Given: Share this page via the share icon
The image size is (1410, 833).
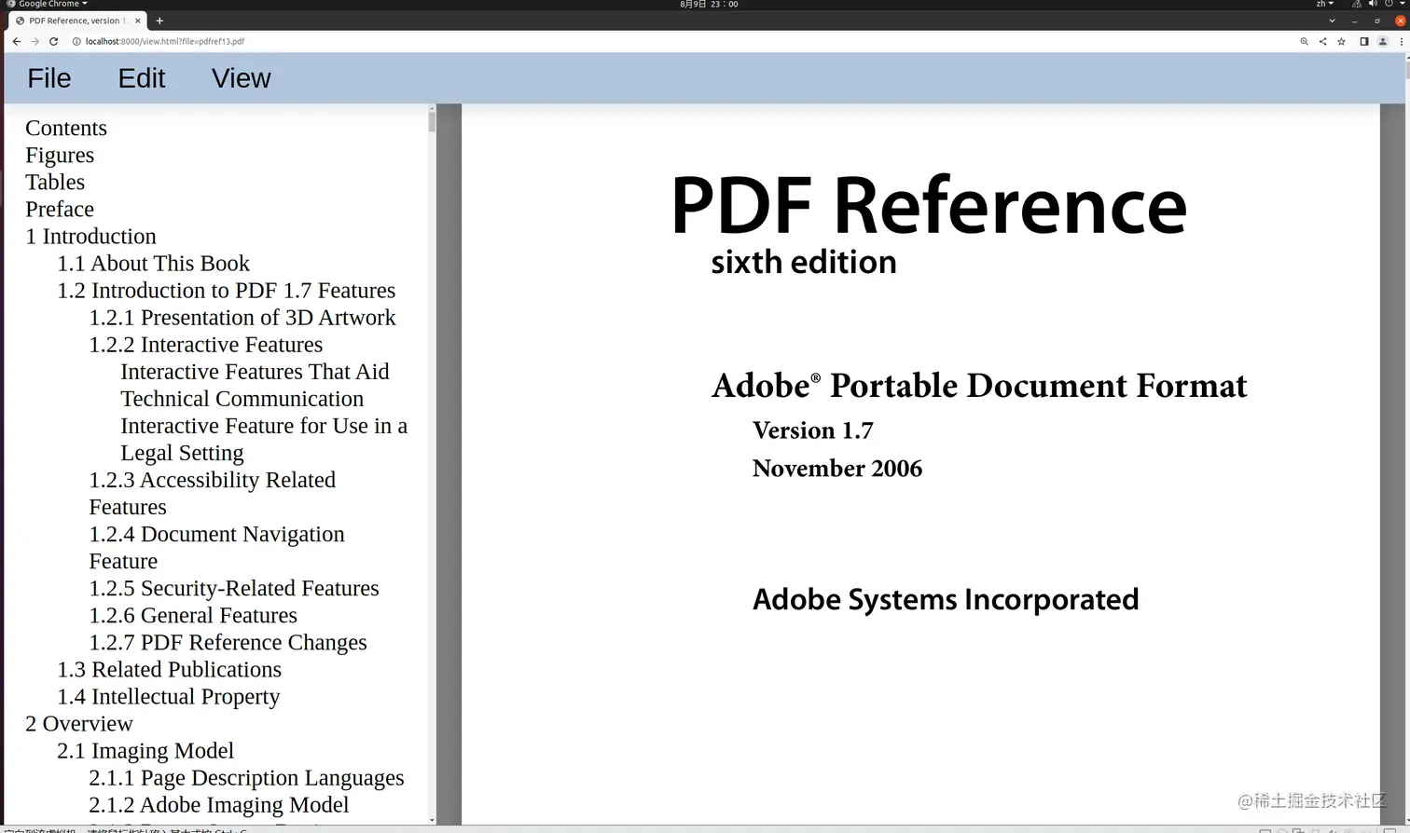Looking at the screenshot, I should [1322, 41].
